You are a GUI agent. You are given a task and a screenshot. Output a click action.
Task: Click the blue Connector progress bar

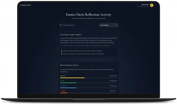68,88
